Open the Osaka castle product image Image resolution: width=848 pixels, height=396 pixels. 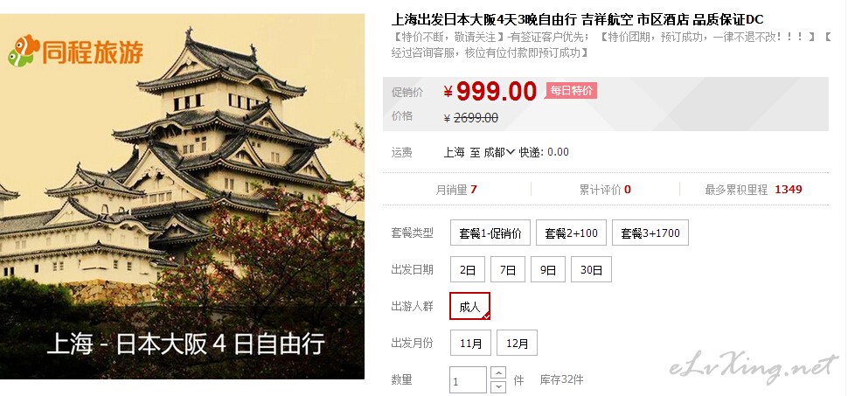tap(182, 197)
